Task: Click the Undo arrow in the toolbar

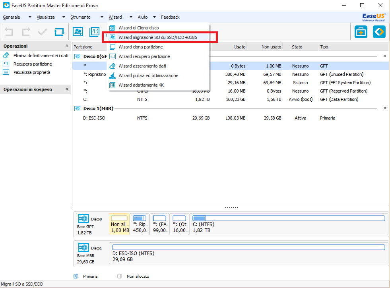Action: tap(9, 32)
